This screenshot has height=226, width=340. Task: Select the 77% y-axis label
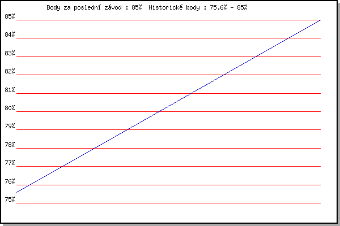tap(10, 163)
